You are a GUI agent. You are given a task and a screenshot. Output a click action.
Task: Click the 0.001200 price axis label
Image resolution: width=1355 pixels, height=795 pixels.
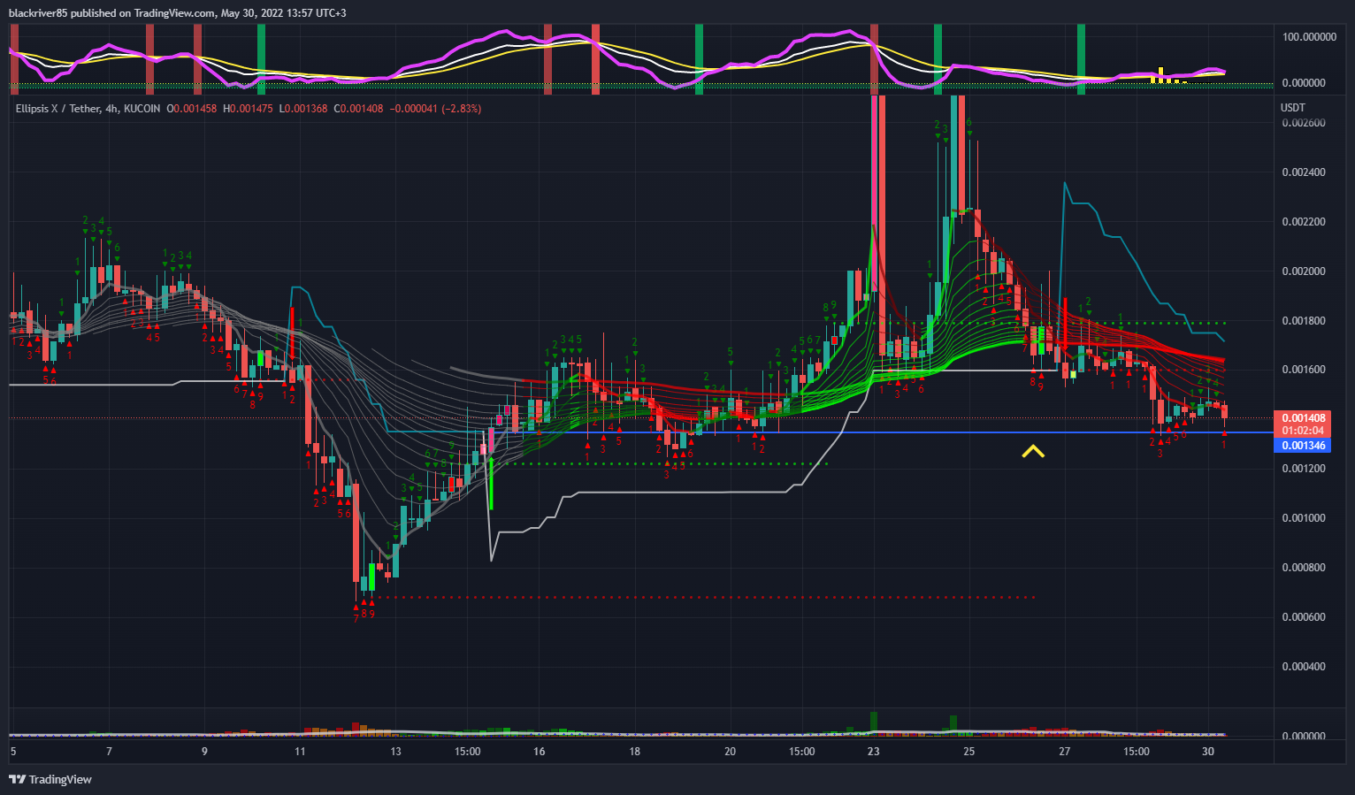tap(1304, 469)
